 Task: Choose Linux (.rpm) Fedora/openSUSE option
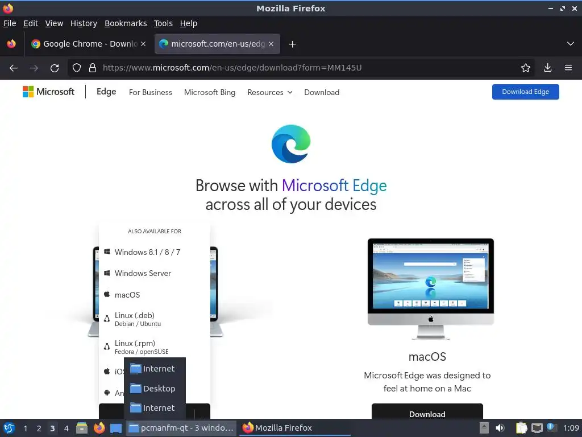pos(155,347)
